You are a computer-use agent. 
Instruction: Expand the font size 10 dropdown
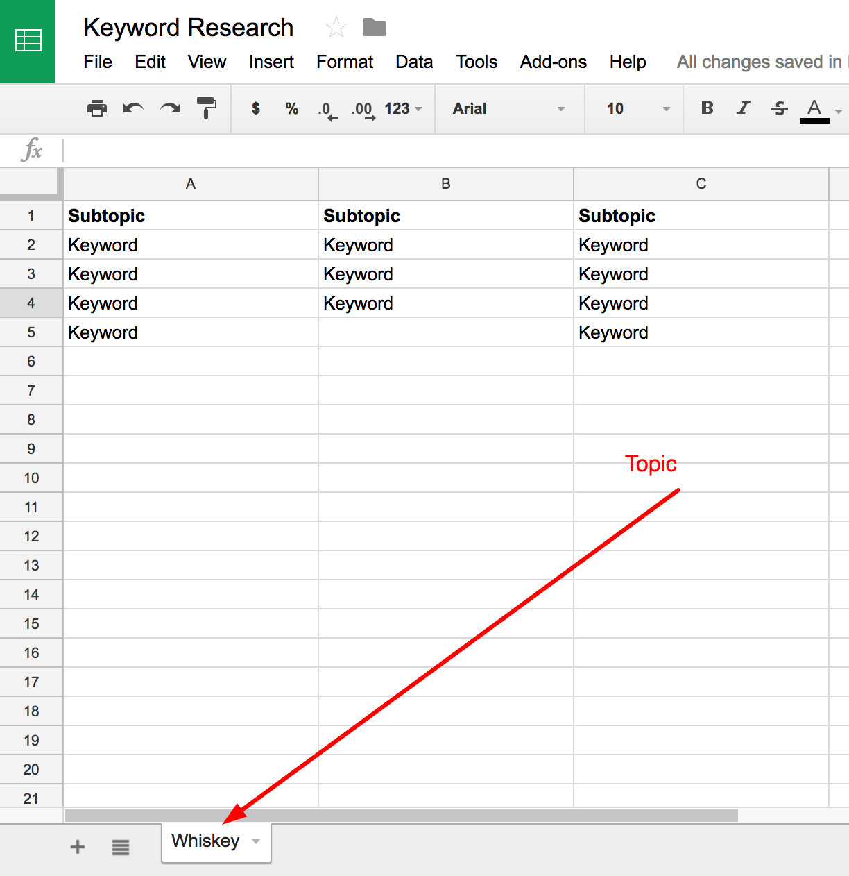[637, 108]
